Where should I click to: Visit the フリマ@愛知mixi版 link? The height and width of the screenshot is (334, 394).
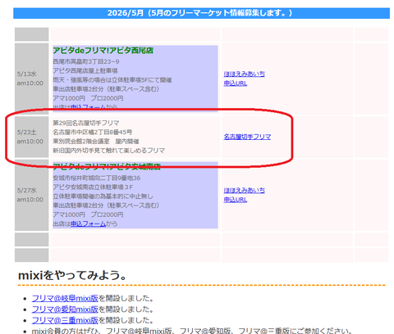[x=65, y=309]
